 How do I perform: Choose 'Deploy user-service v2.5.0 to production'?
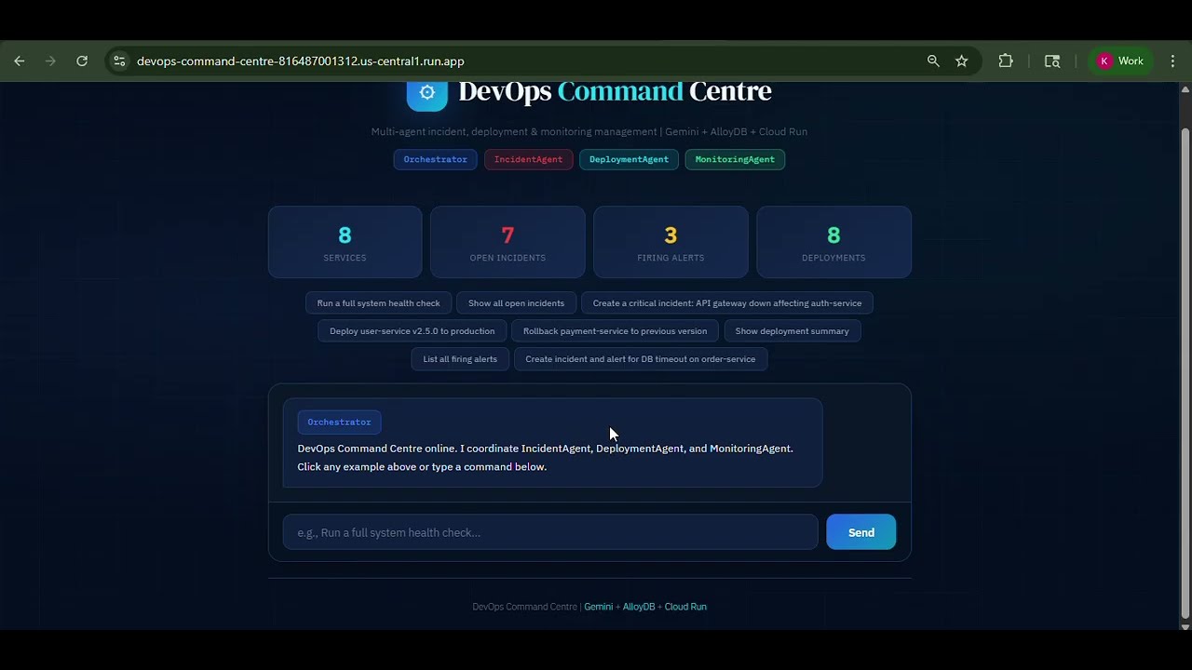click(412, 331)
